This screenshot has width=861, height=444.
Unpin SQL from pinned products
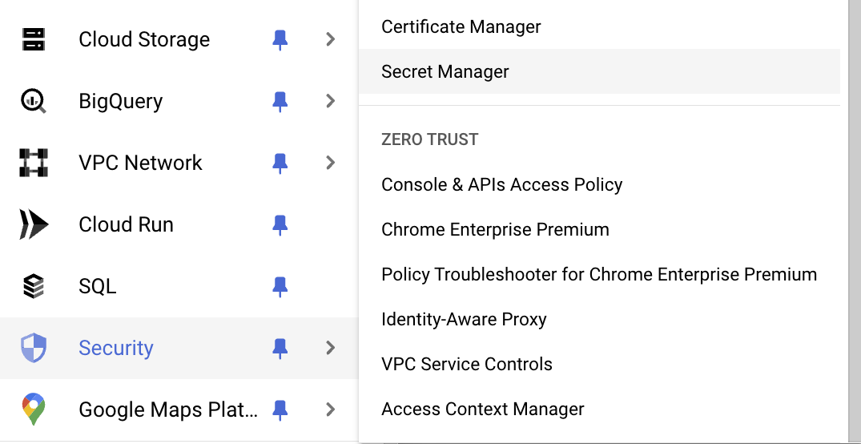click(x=280, y=286)
